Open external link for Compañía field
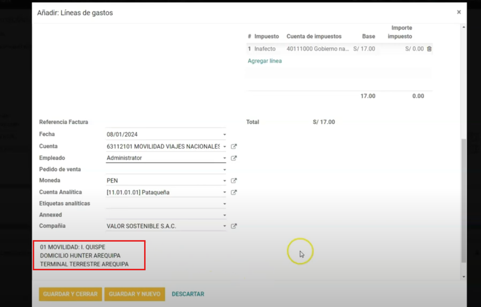Screen dimensions: 481x307 234,226
